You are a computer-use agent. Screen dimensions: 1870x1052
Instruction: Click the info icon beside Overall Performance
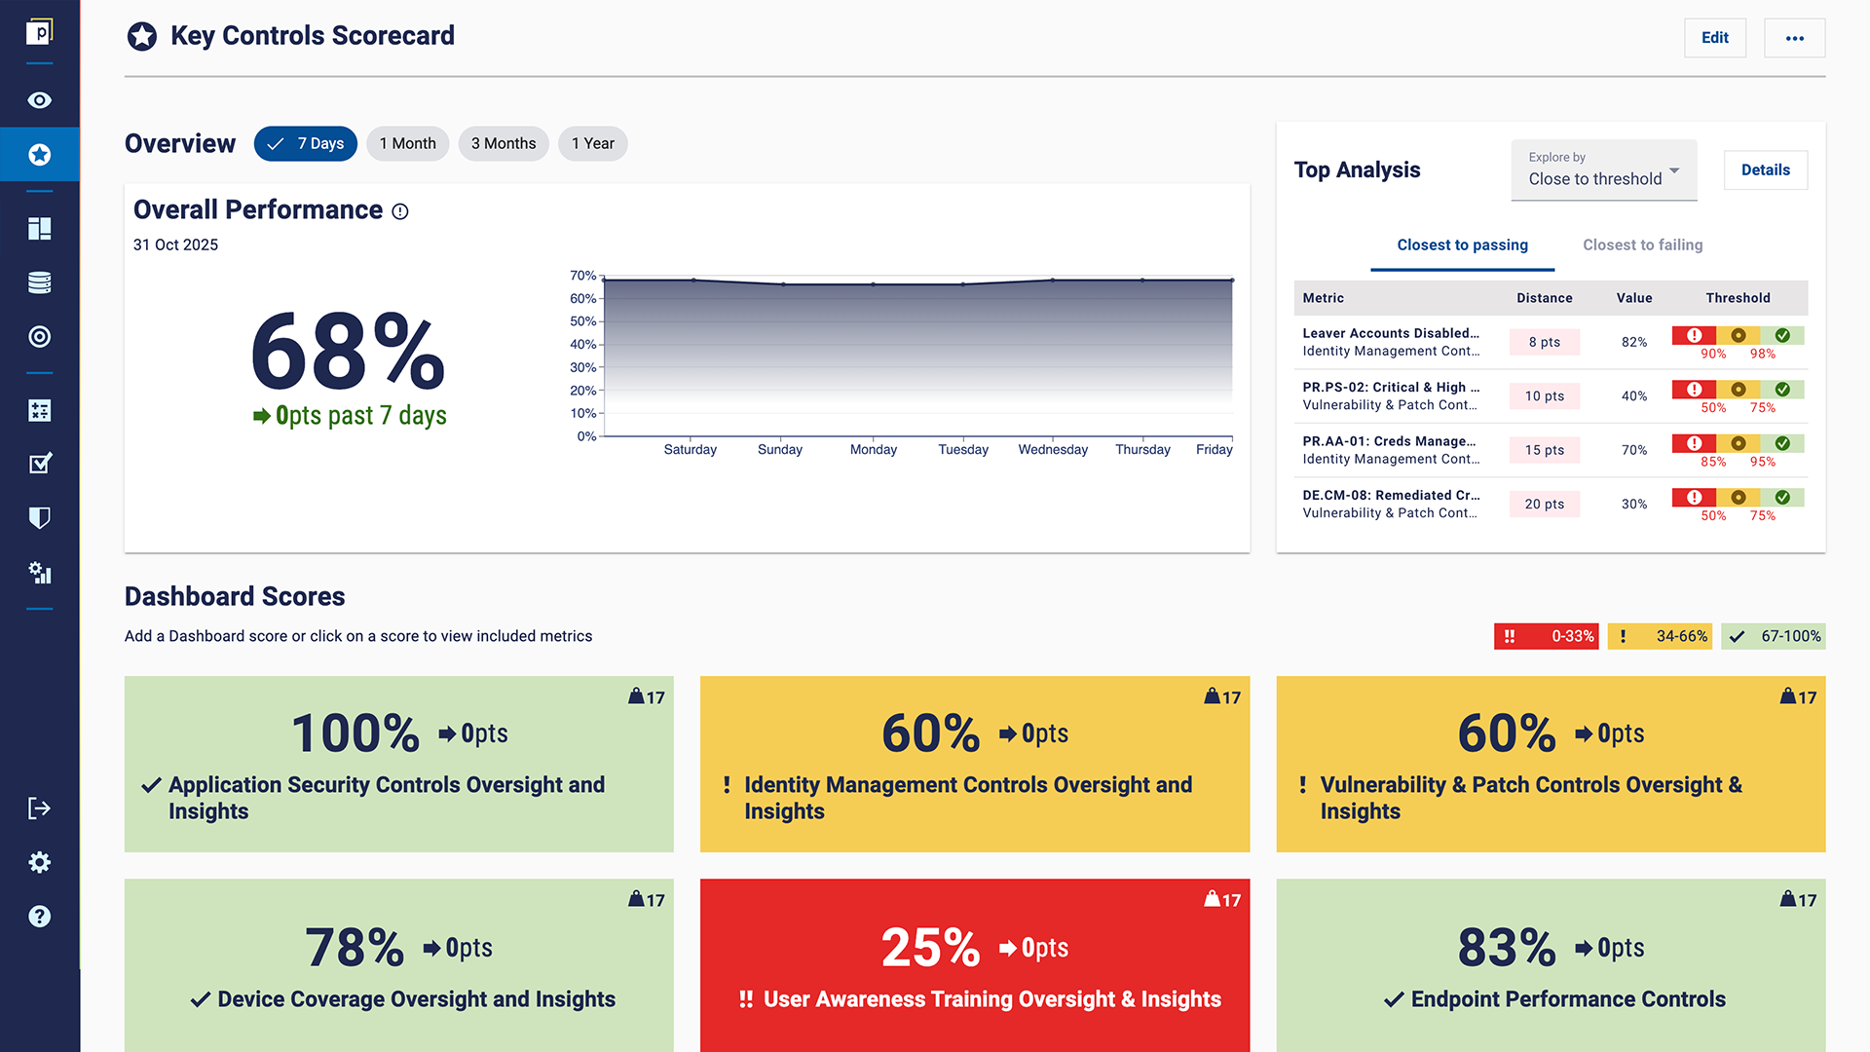[x=399, y=210]
